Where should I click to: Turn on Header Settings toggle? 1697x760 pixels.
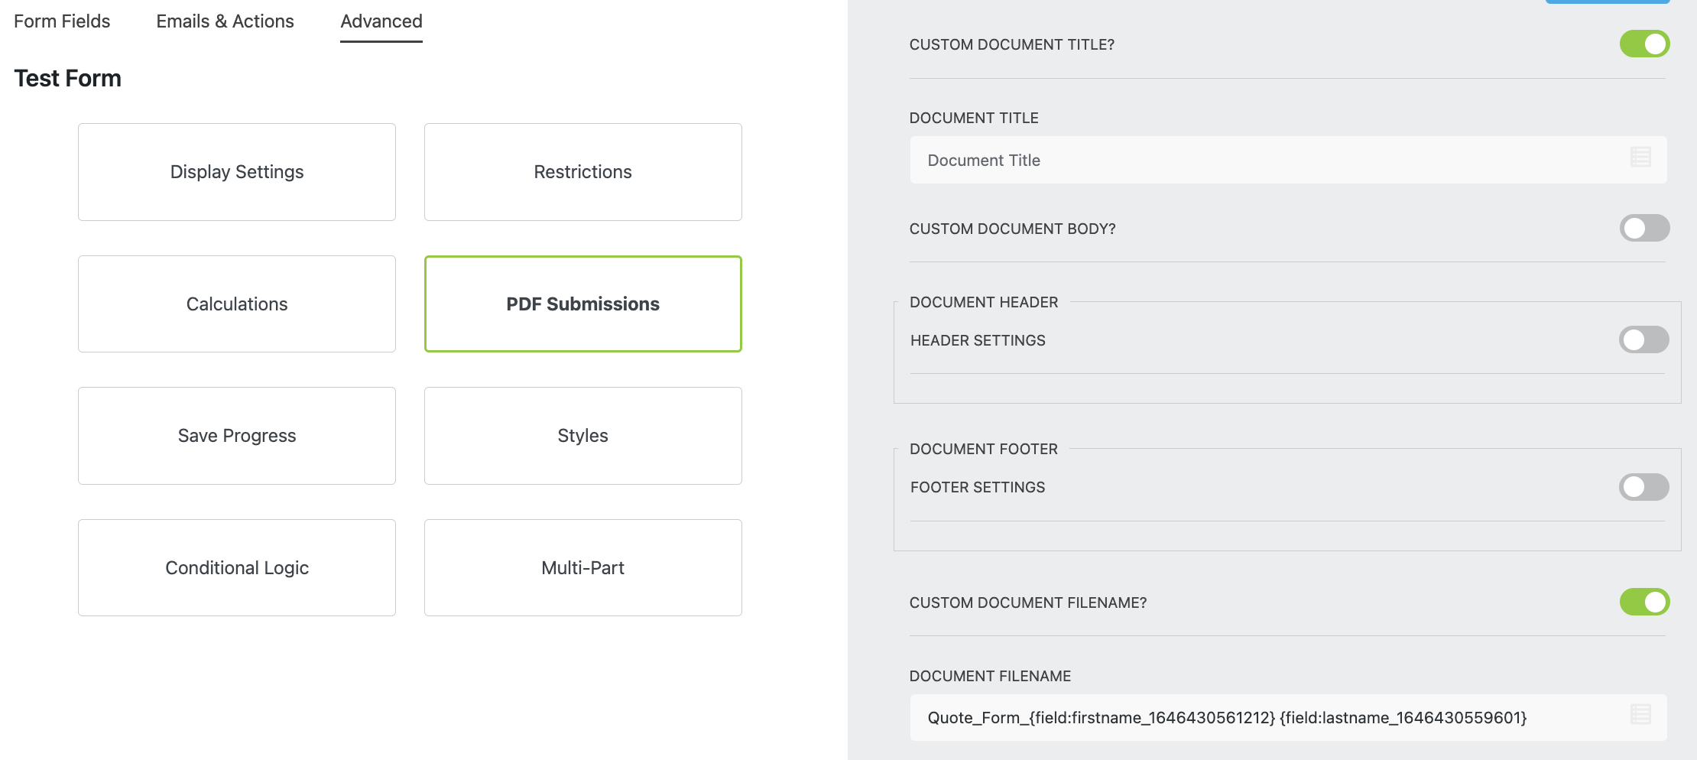[1645, 339]
